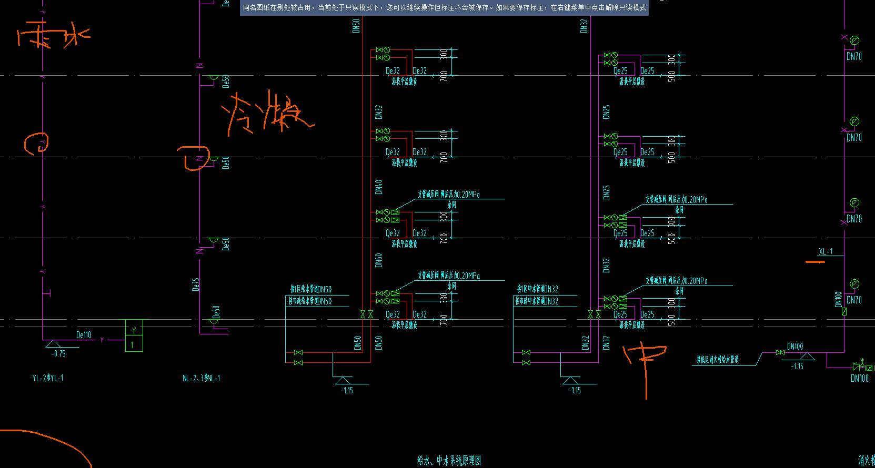875x468 pixels.
Task: Pick the -0.75 elevation value
Action: pyautogui.click(x=58, y=354)
